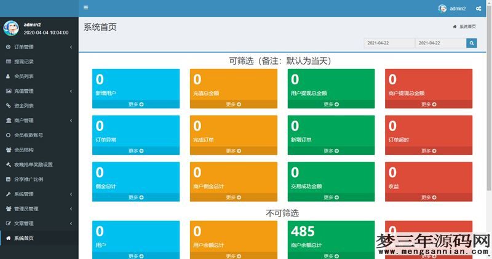Open the admin2 user menu in top bar
The image size is (492, 259).
coord(452,9)
